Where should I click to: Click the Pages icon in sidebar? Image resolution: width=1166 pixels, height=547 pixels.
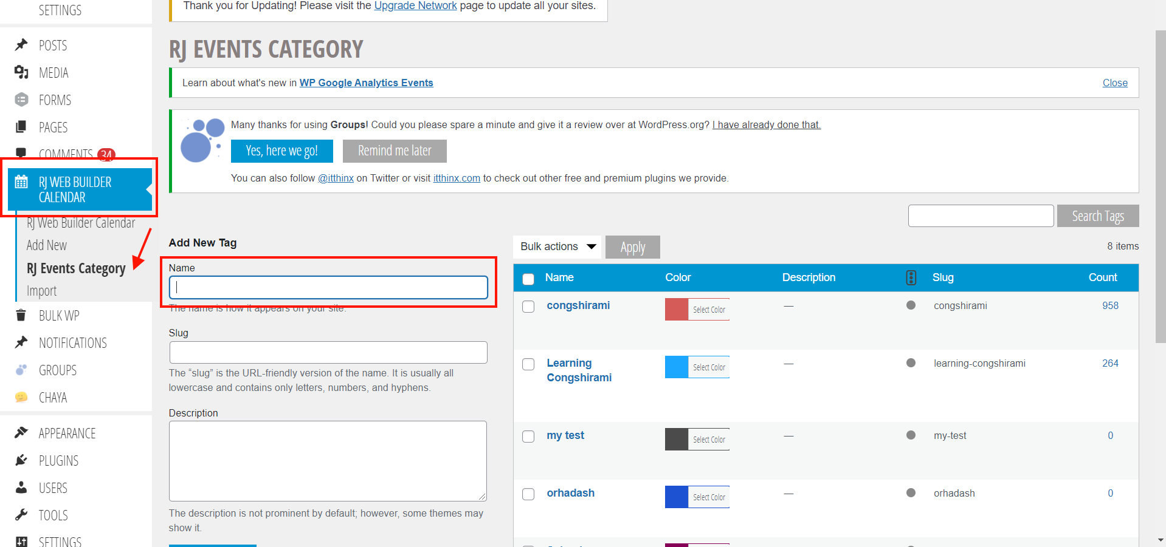21,127
